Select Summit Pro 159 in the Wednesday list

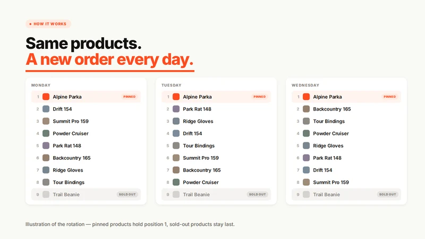pos(346,182)
